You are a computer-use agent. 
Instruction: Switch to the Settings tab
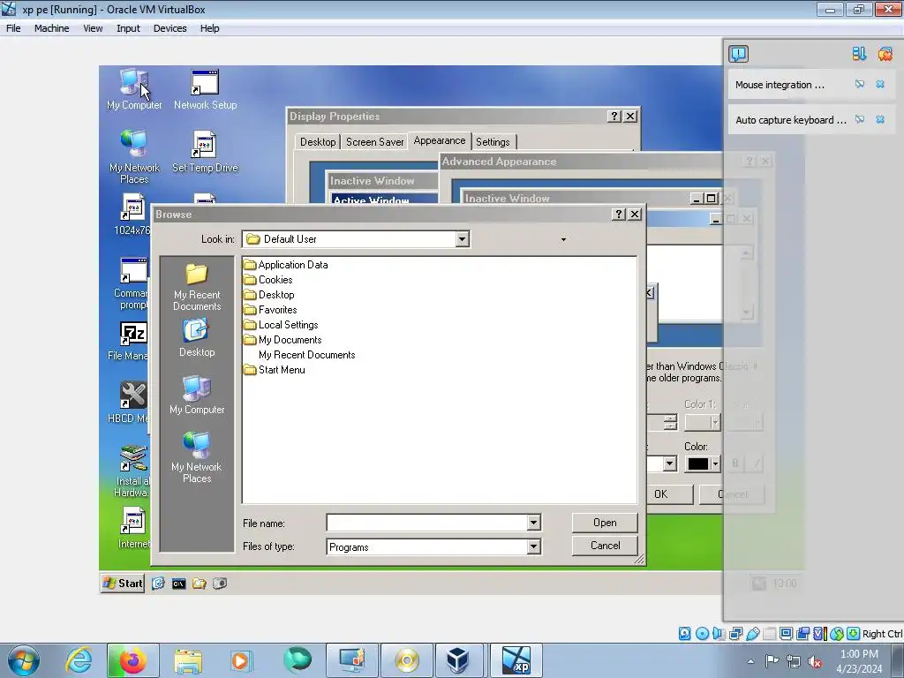tap(493, 142)
